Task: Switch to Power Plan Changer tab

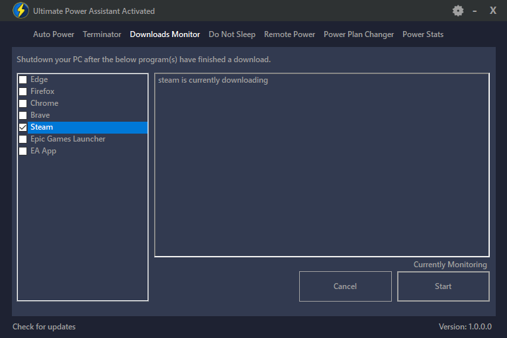Action: point(359,34)
